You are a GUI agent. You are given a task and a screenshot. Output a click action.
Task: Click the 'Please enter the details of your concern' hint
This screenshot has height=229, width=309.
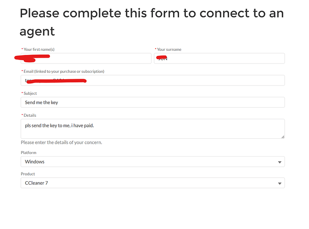point(61,142)
